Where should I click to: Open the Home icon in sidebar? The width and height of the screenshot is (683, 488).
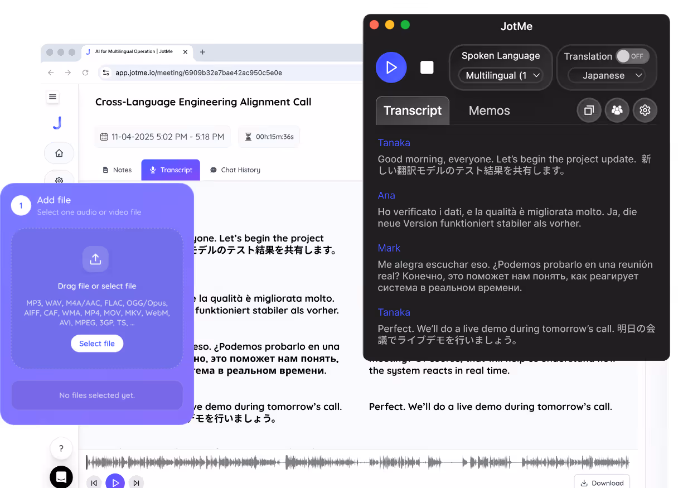point(59,153)
